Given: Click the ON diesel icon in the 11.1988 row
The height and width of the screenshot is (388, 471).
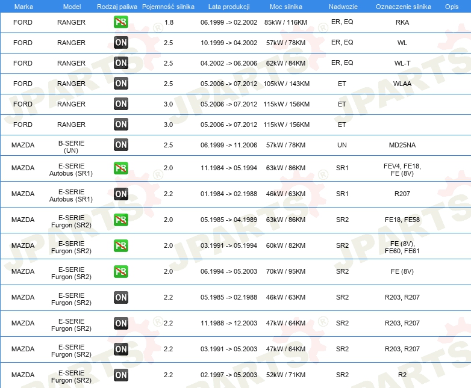Looking at the screenshot, I should tap(120, 323).
